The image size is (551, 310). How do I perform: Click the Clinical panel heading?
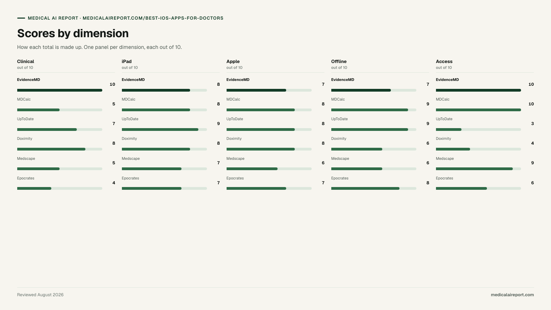25,61
